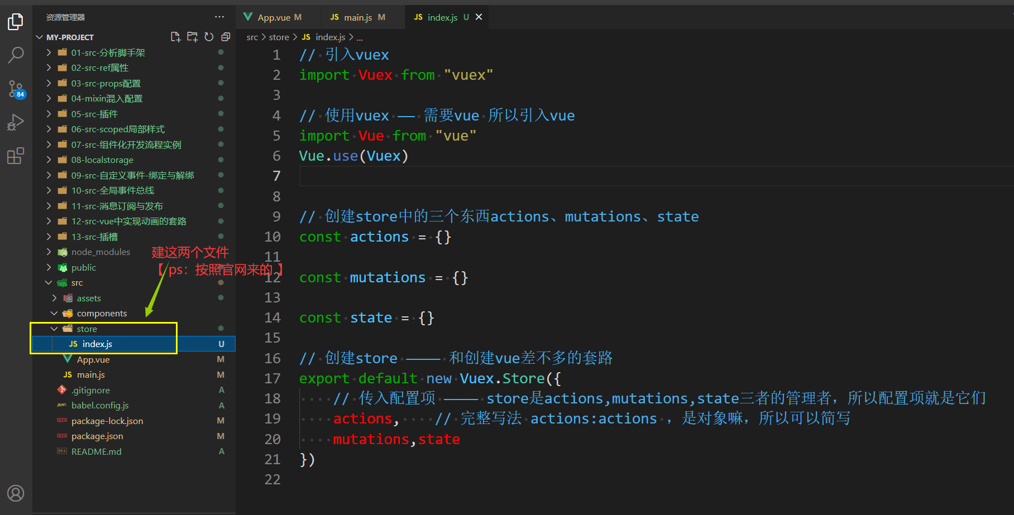
Task: Select the 13-src-插槽 folder
Action: coord(134,237)
